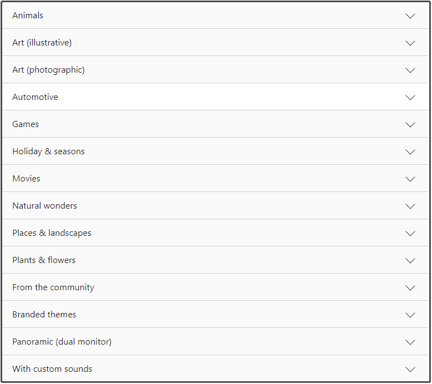Click chevron for With custom sounds
Screen dimensions: 432x384
click(x=410, y=370)
